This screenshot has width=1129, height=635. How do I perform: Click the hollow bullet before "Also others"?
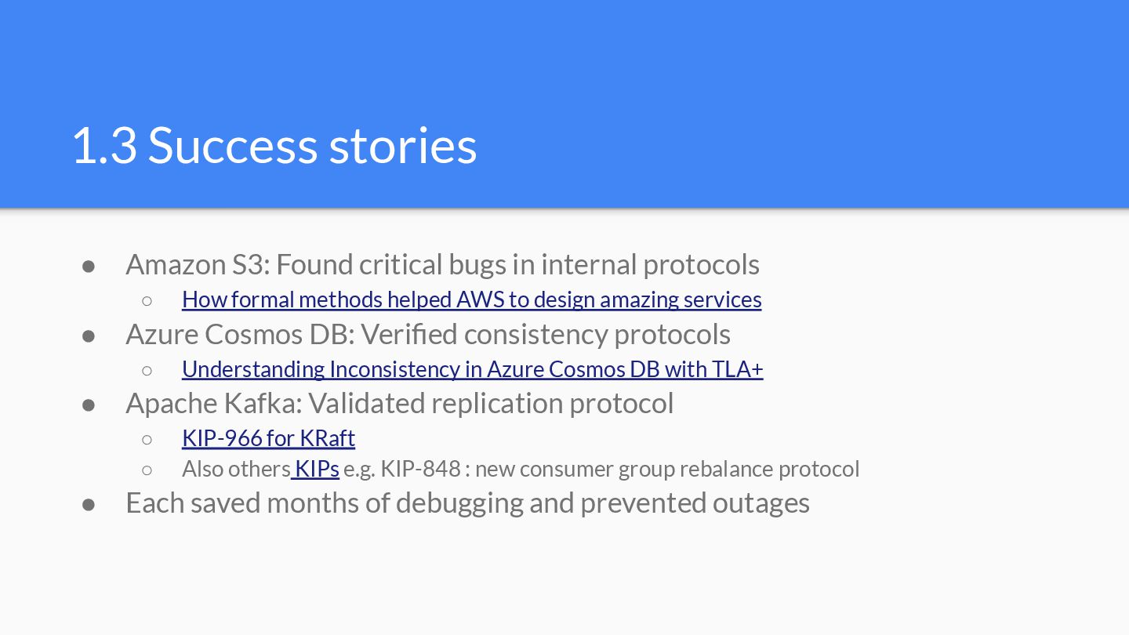(147, 470)
